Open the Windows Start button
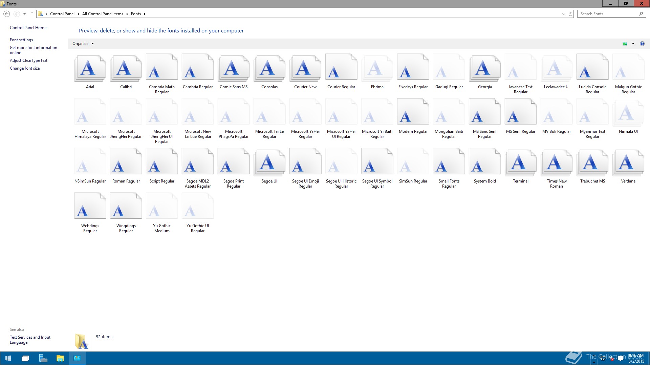 (x=8, y=358)
